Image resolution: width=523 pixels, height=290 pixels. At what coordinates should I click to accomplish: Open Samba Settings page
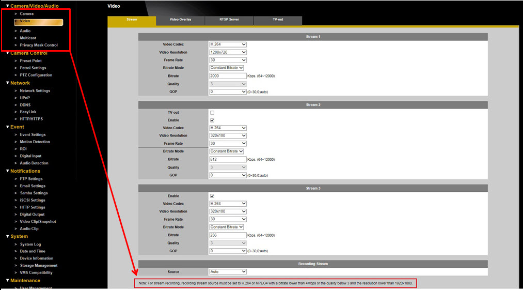34,193
